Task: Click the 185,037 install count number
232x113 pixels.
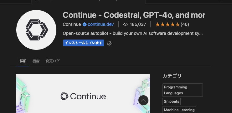Action: (138, 24)
